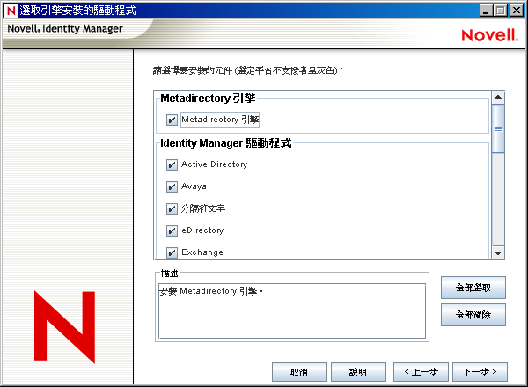Select the eDirectory label text
528x387 pixels.
[202, 230]
